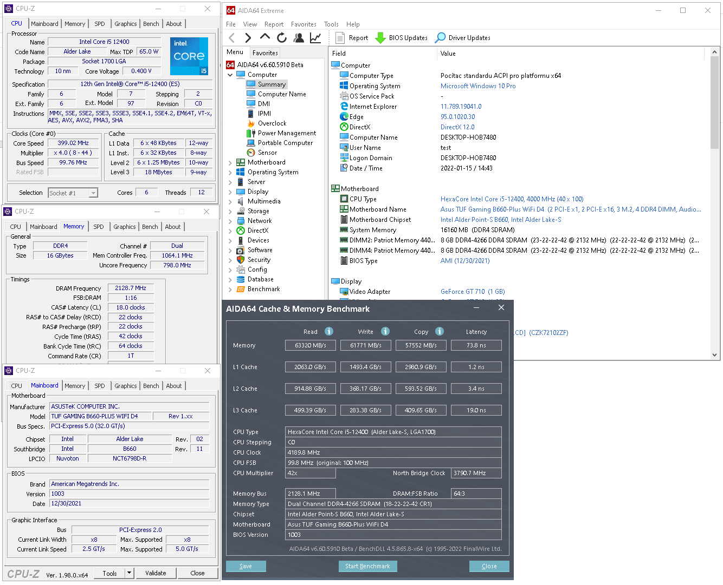Select the DMI tree item
The height and width of the screenshot is (585, 723).
point(264,104)
